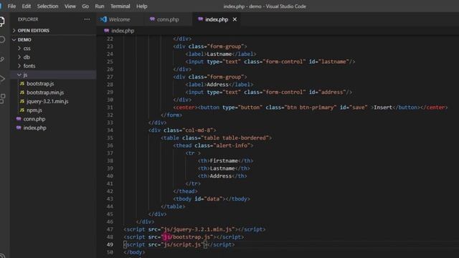Open the Go menu
This screenshot has height=258, width=459.
point(85,6)
